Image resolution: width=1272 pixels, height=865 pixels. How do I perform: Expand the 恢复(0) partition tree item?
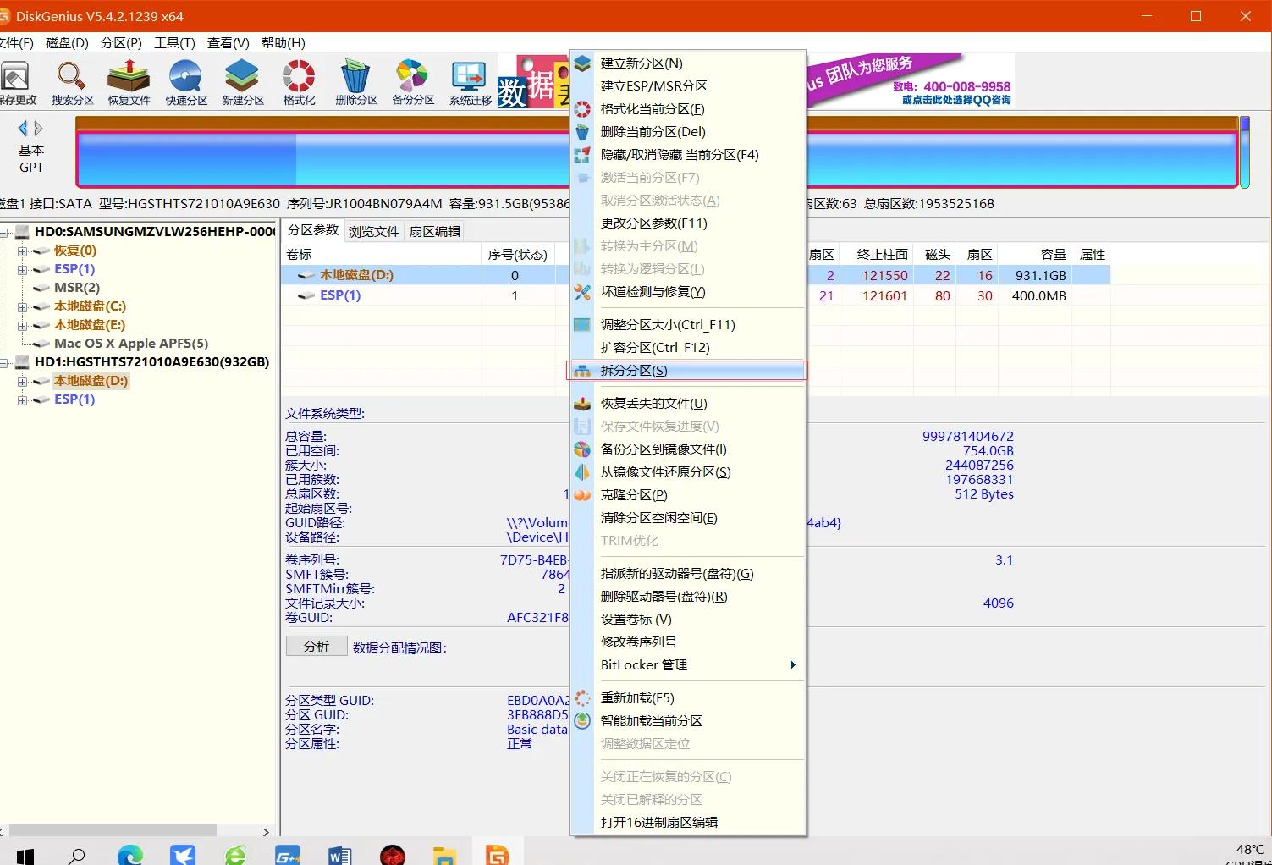point(22,250)
